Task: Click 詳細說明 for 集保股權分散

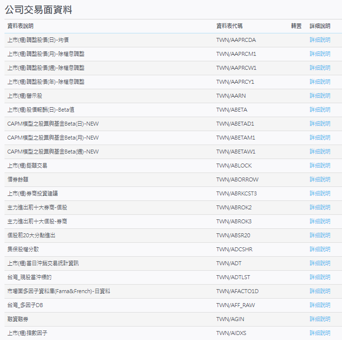Action: click(x=320, y=249)
